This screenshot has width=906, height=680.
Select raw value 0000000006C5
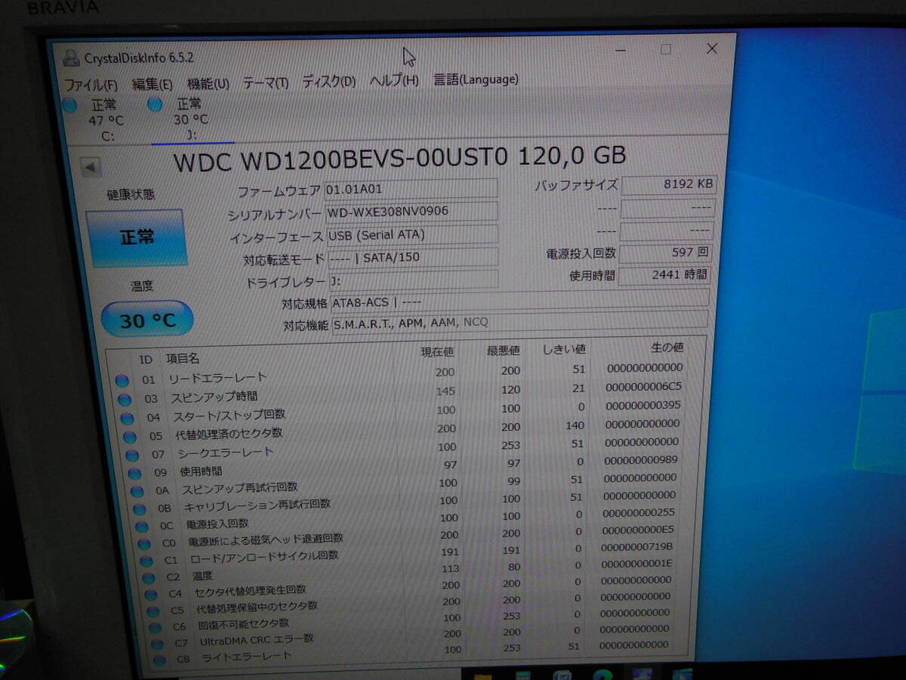644,386
